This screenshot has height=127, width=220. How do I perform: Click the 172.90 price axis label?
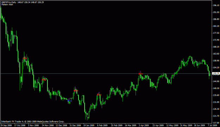(x=216, y=40)
